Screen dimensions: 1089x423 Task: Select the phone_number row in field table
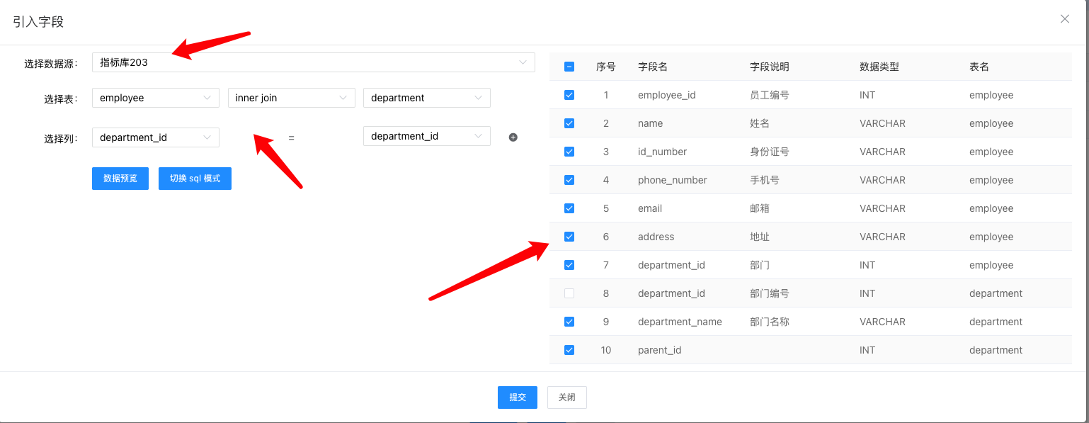672,180
